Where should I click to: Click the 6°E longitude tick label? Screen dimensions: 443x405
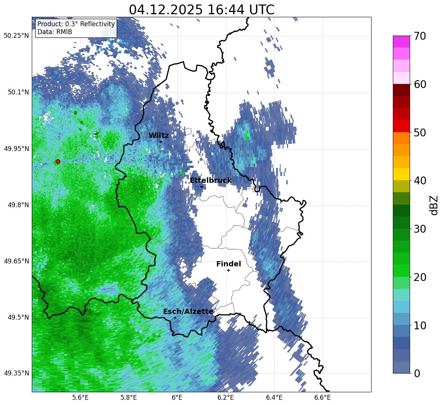pos(177,398)
